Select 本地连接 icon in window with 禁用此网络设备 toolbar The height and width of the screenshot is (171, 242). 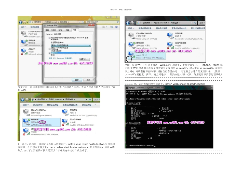tap(170, 36)
